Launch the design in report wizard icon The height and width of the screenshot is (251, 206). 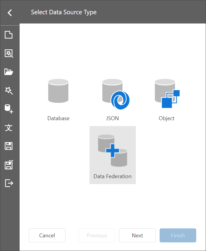pyautogui.click(x=9, y=90)
